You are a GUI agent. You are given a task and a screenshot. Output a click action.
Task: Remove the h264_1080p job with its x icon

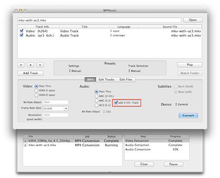point(25,141)
